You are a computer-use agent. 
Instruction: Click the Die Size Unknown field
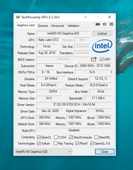point(82,46)
